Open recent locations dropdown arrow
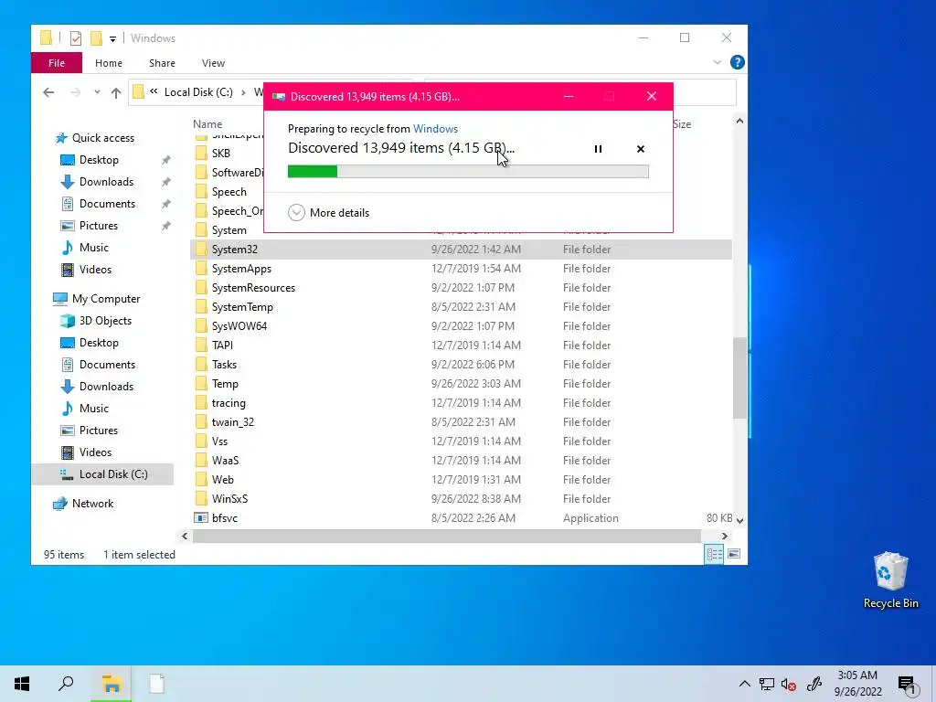This screenshot has width=936, height=702. pyautogui.click(x=97, y=92)
